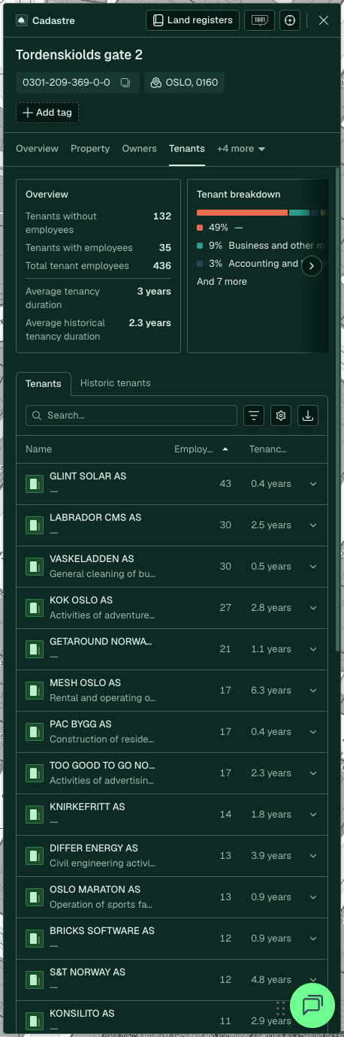Open the +4 more tabs dropdown

[x=241, y=149]
